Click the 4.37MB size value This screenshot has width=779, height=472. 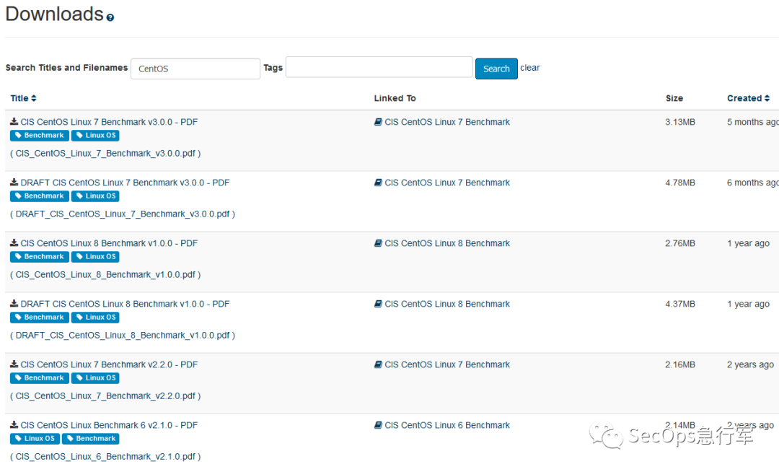pos(680,304)
